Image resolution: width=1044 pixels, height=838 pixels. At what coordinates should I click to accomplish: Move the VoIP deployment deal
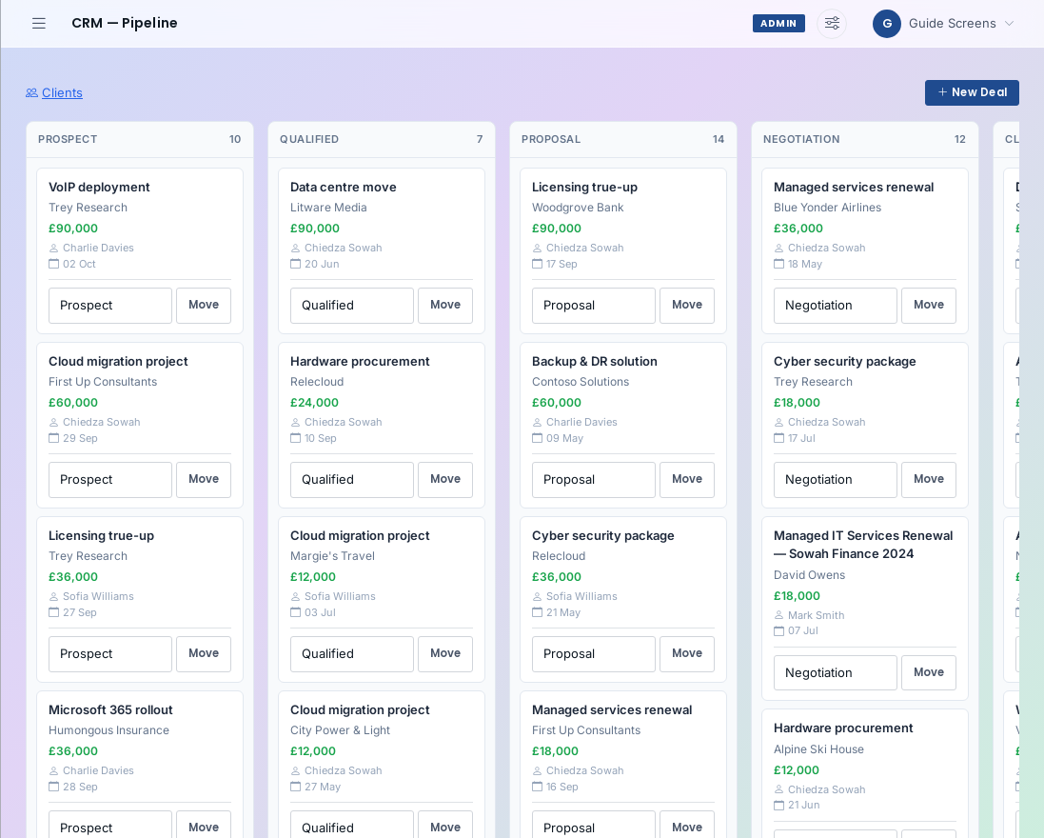click(204, 305)
